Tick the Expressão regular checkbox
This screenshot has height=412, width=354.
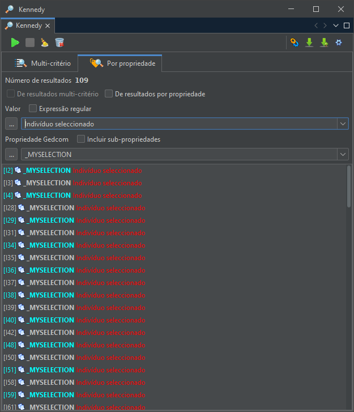pyautogui.click(x=33, y=108)
